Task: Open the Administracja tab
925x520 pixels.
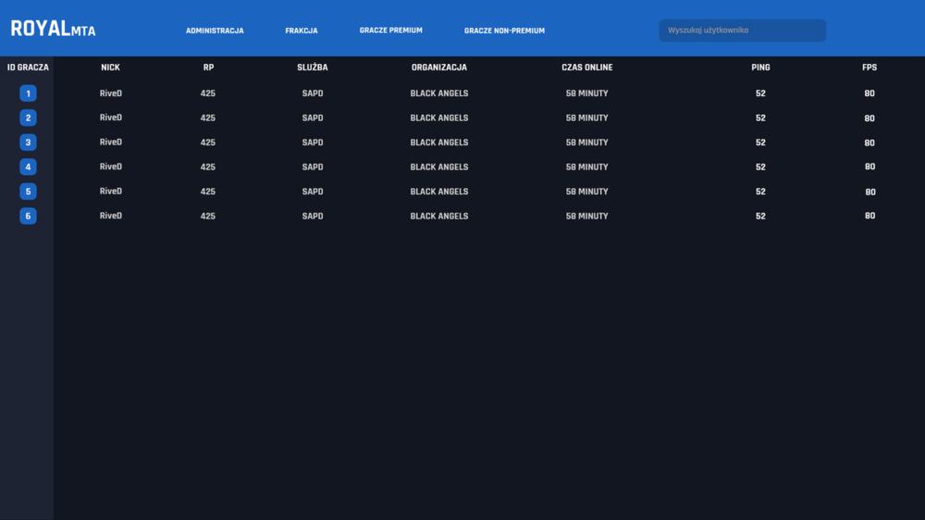Action: tap(215, 31)
